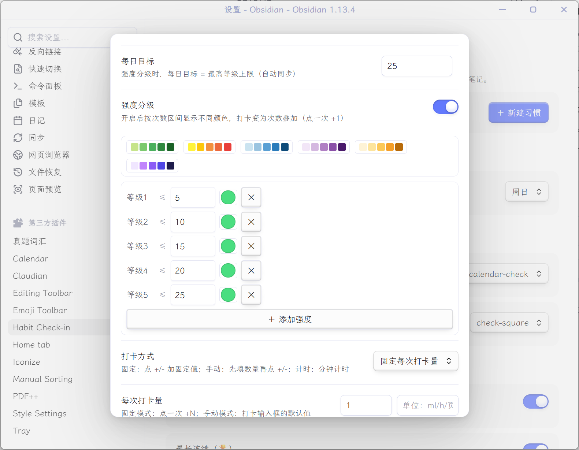
Task: Open the 周日 week start dropdown
Action: pos(527,191)
